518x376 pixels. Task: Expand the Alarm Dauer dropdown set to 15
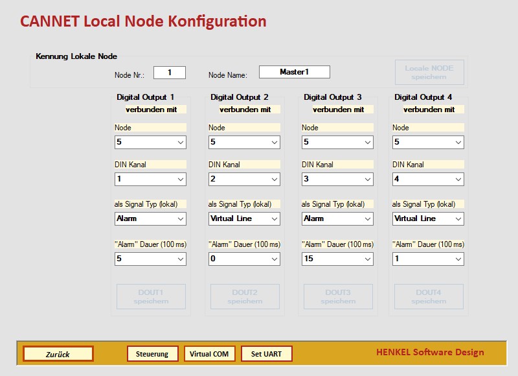337,259
